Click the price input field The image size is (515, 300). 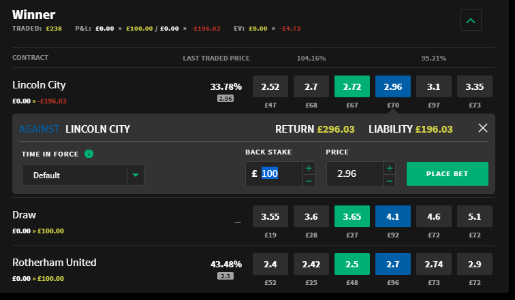pos(355,173)
